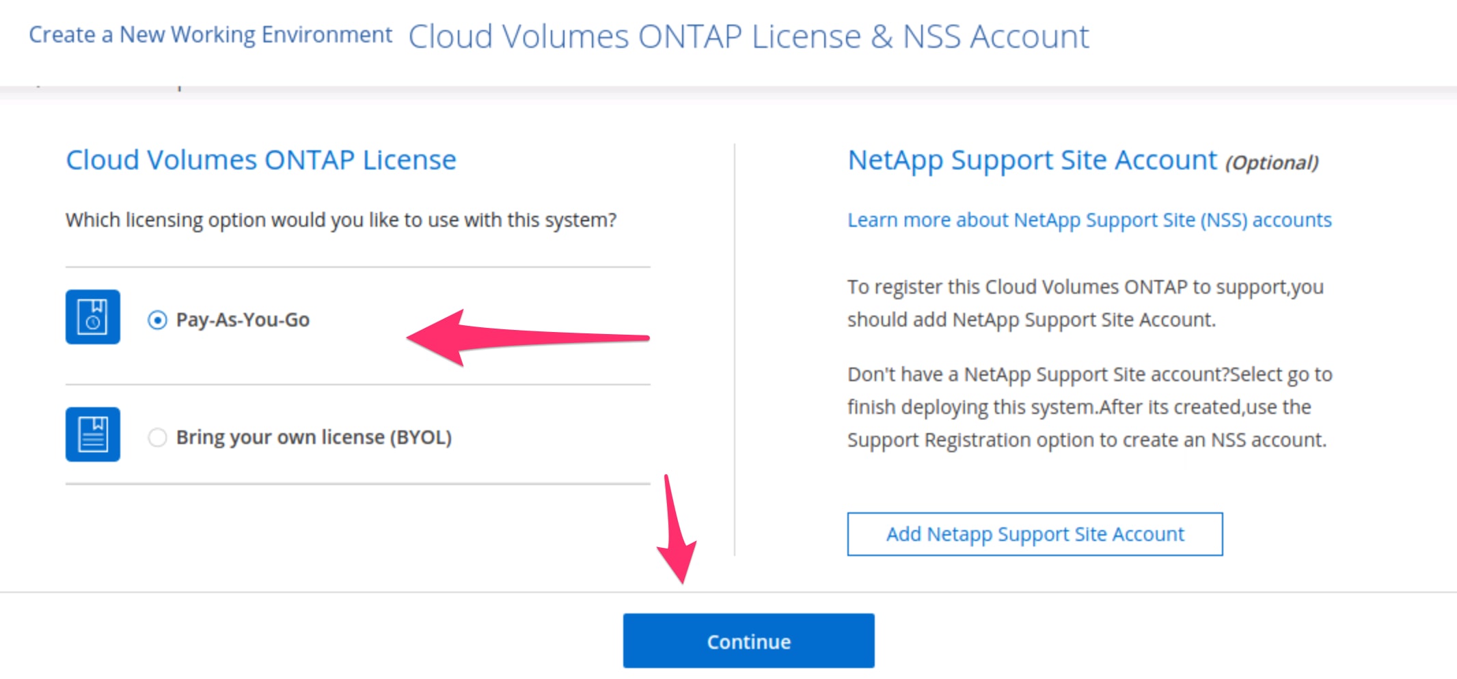The height and width of the screenshot is (679, 1457).
Task: Click the pink arrow pointing at Pay-As-You-Go
Action: click(x=519, y=337)
